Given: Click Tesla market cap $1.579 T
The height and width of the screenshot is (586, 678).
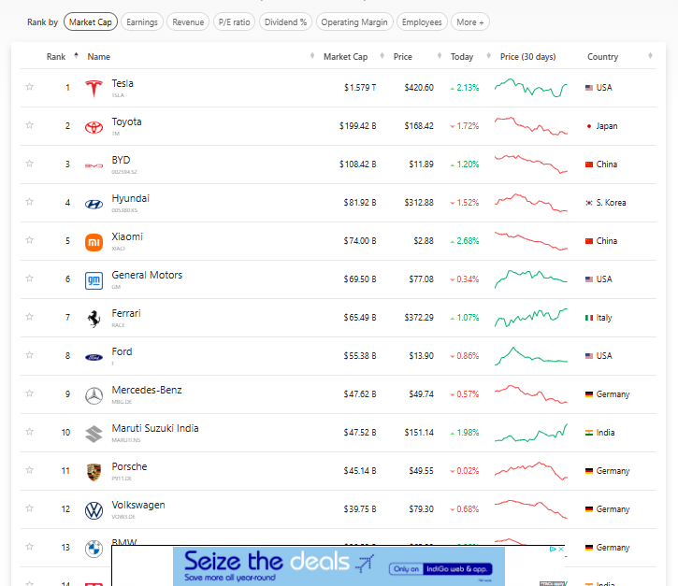Looking at the screenshot, I should pyautogui.click(x=360, y=88).
